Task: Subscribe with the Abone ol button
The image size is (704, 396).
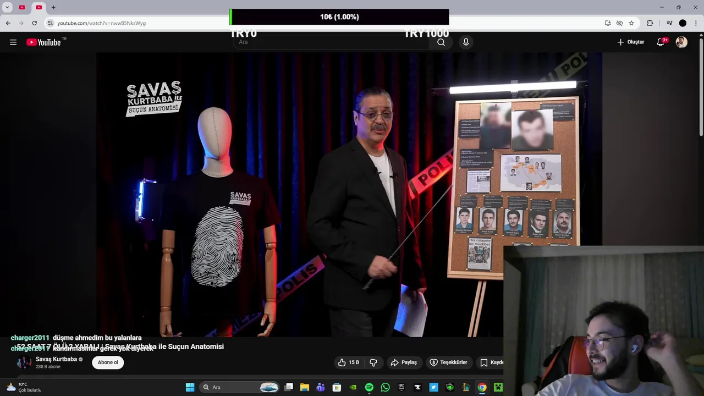Action: point(108,362)
